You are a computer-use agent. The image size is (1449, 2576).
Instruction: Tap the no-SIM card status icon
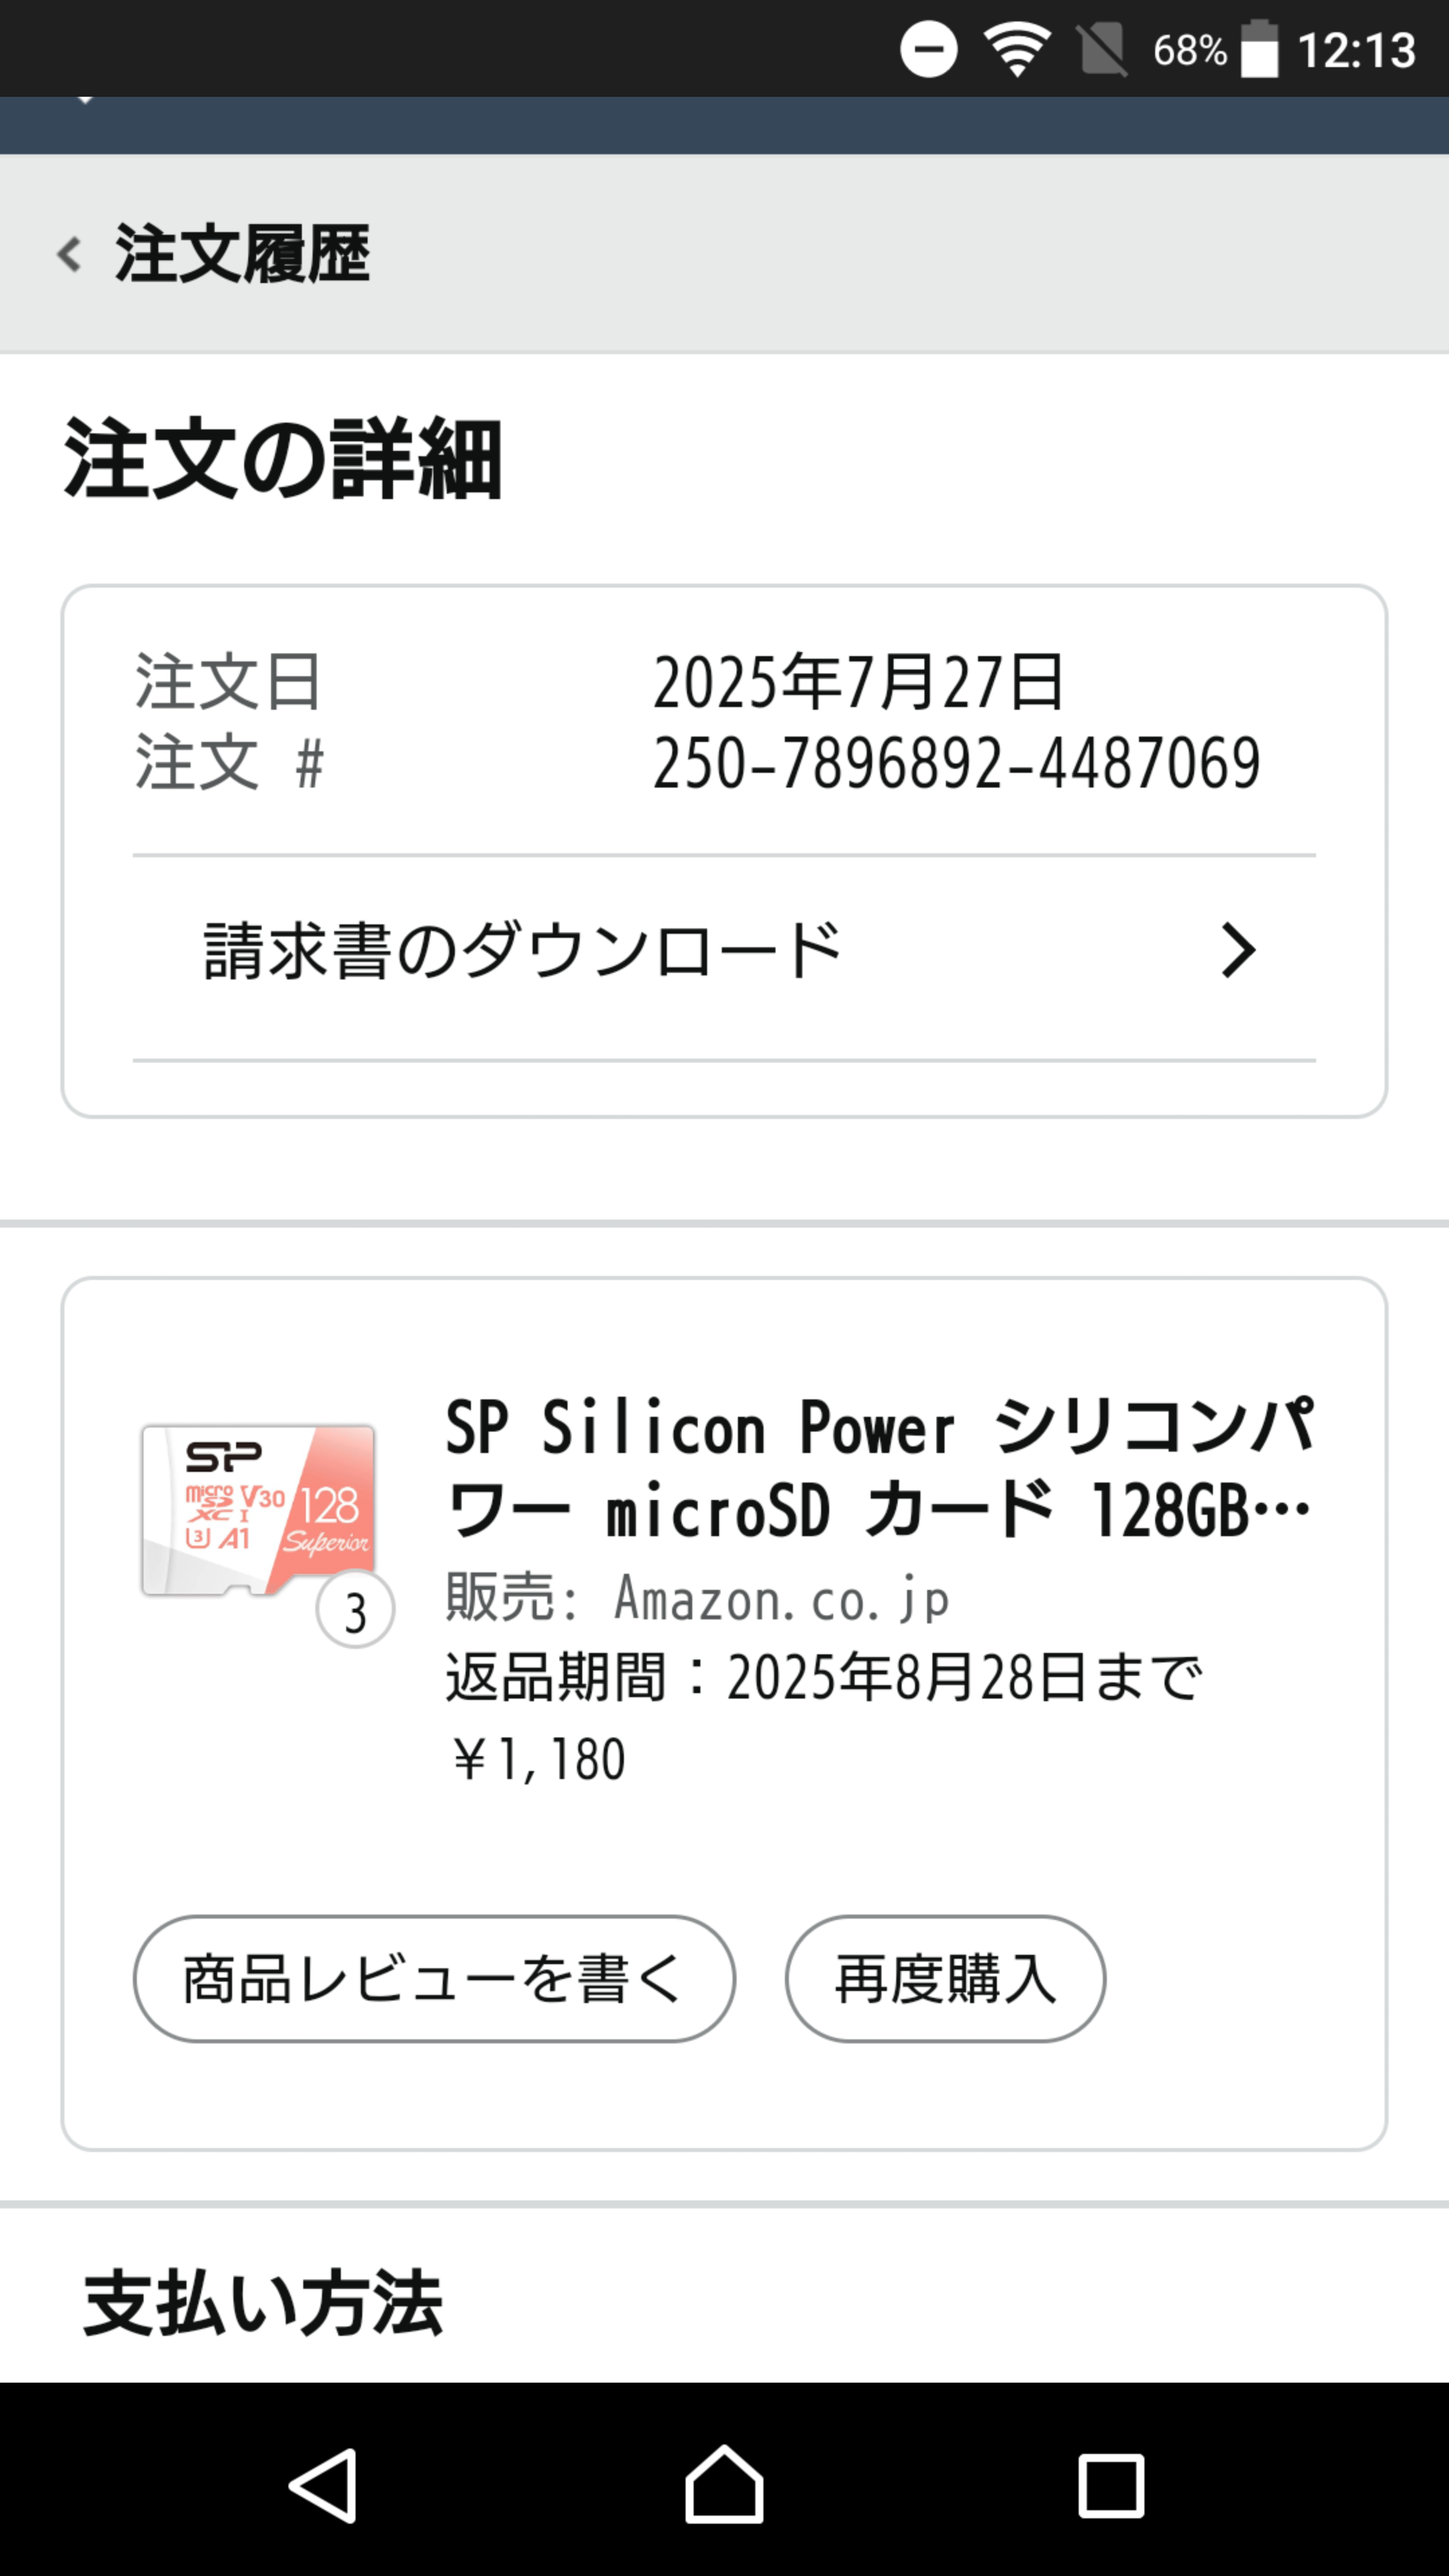1102,49
